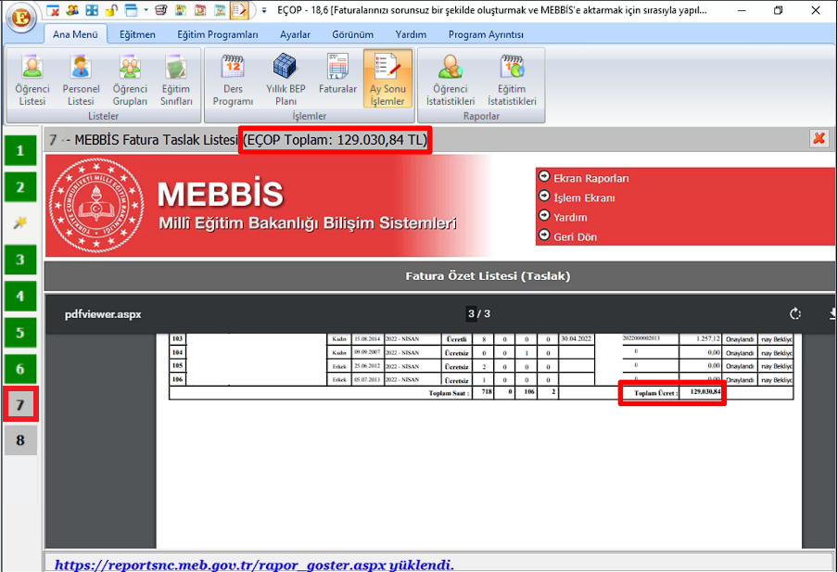
Task: Switch to Program Ayrıntısı tab
Action: coord(486,34)
